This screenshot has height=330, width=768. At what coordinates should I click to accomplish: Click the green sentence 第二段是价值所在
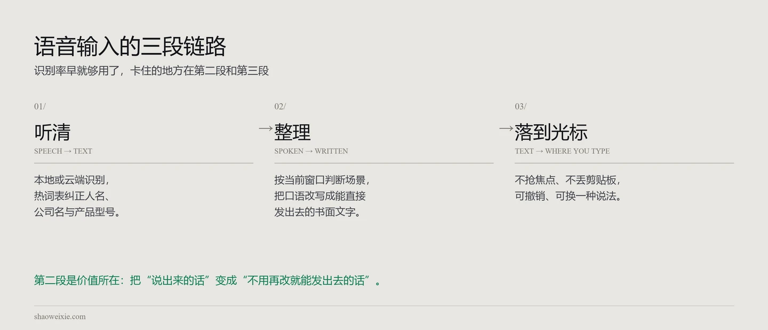click(x=208, y=280)
